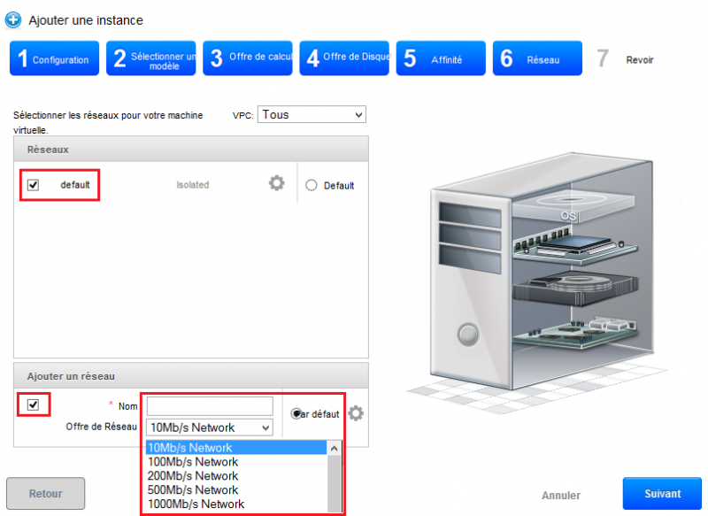The height and width of the screenshot is (516, 708).
Task: Choose 1000Mb/s Network option
Action: click(x=196, y=504)
